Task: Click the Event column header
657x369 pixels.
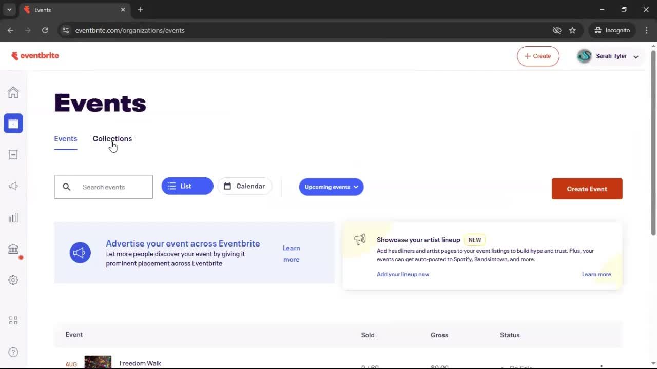Action: [74, 335]
